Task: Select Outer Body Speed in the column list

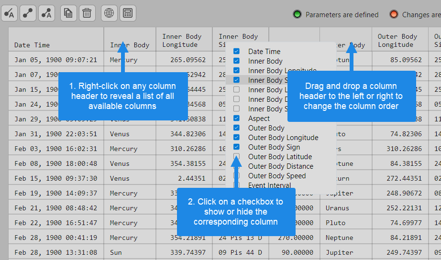Action: [277, 176]
